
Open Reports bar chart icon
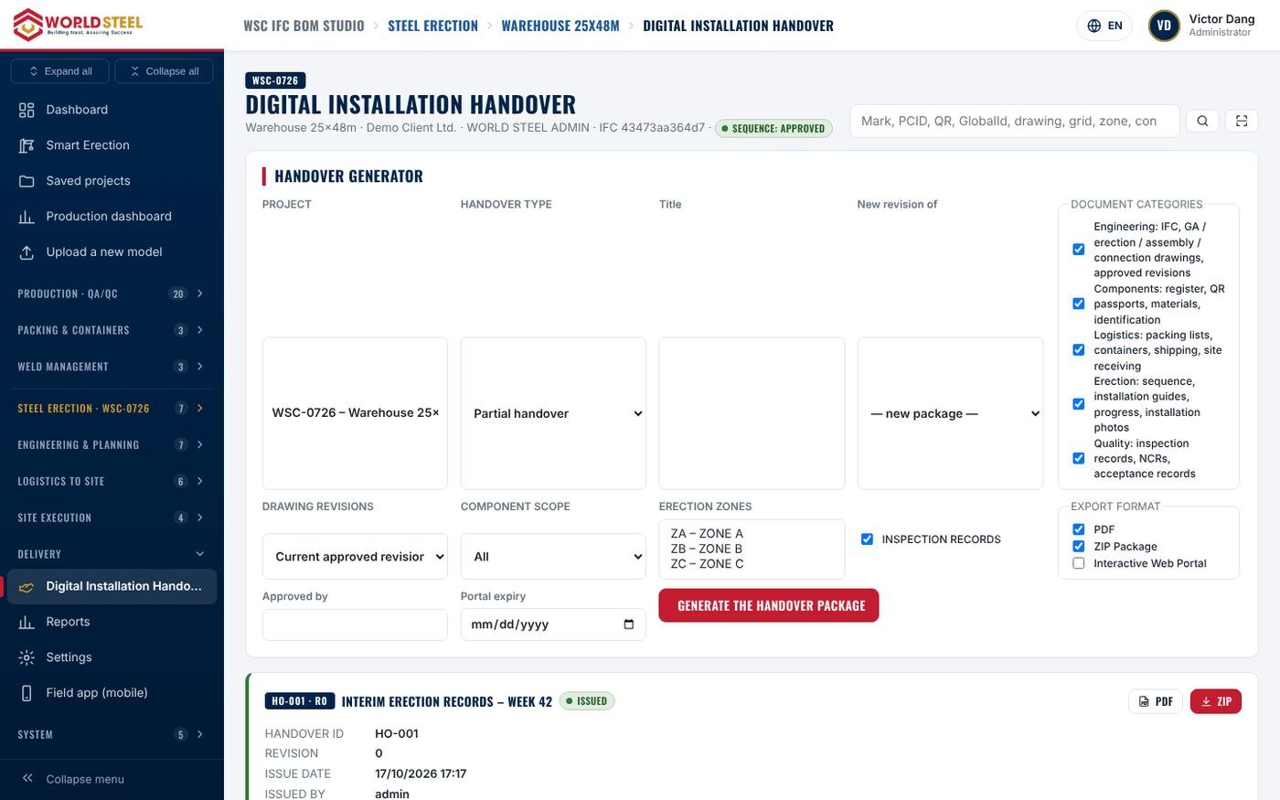pos(27,623)
